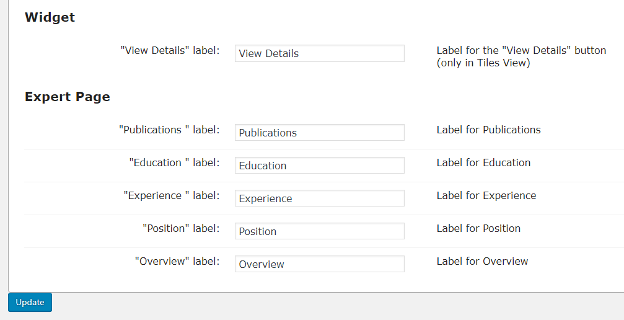The height and width of the screenshot is (320, 624).
Task: Focus the Publications label input box
Action: [x=319, y=133]
